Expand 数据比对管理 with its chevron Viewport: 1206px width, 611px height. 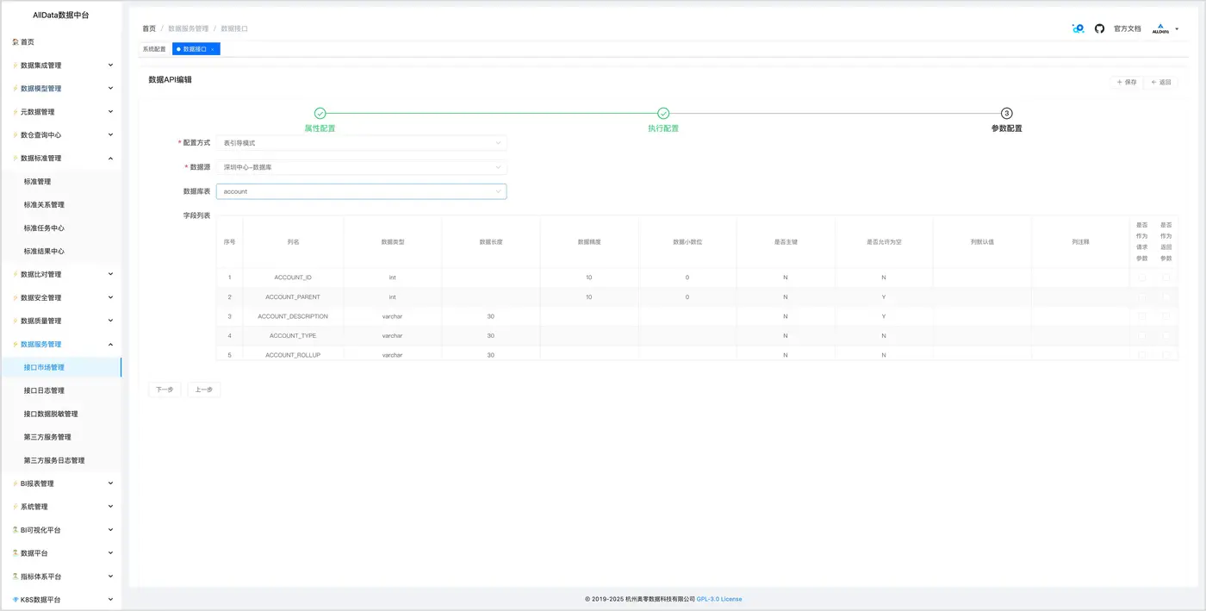click(110, 274)
